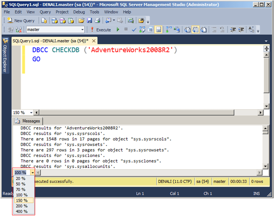Click Comment out selected lines icon

pyautogui.click(x=214, y=30)
